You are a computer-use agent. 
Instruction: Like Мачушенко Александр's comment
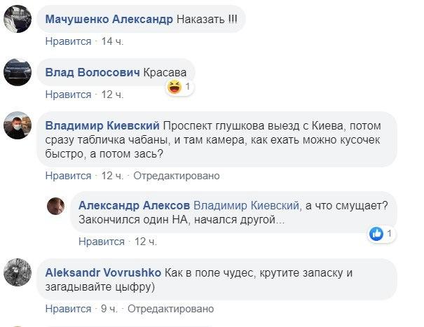[68, 41]
